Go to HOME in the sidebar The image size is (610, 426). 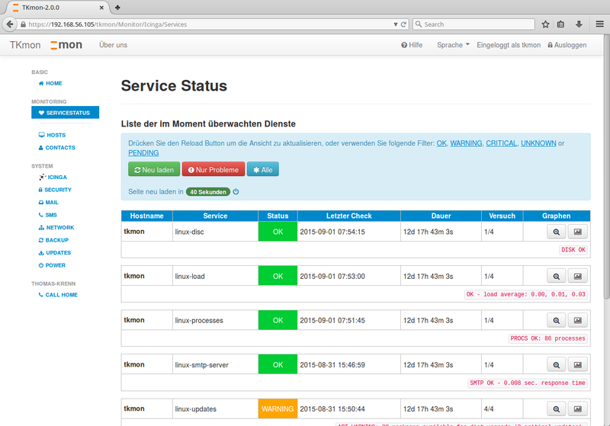50,83
